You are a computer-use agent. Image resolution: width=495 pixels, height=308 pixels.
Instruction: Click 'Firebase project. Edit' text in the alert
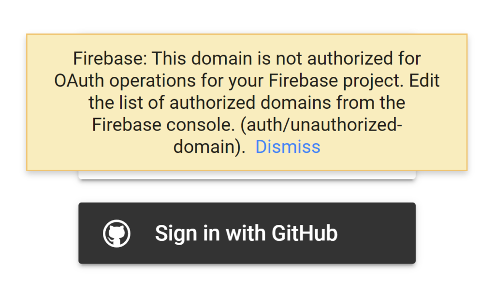pos(354,81)
